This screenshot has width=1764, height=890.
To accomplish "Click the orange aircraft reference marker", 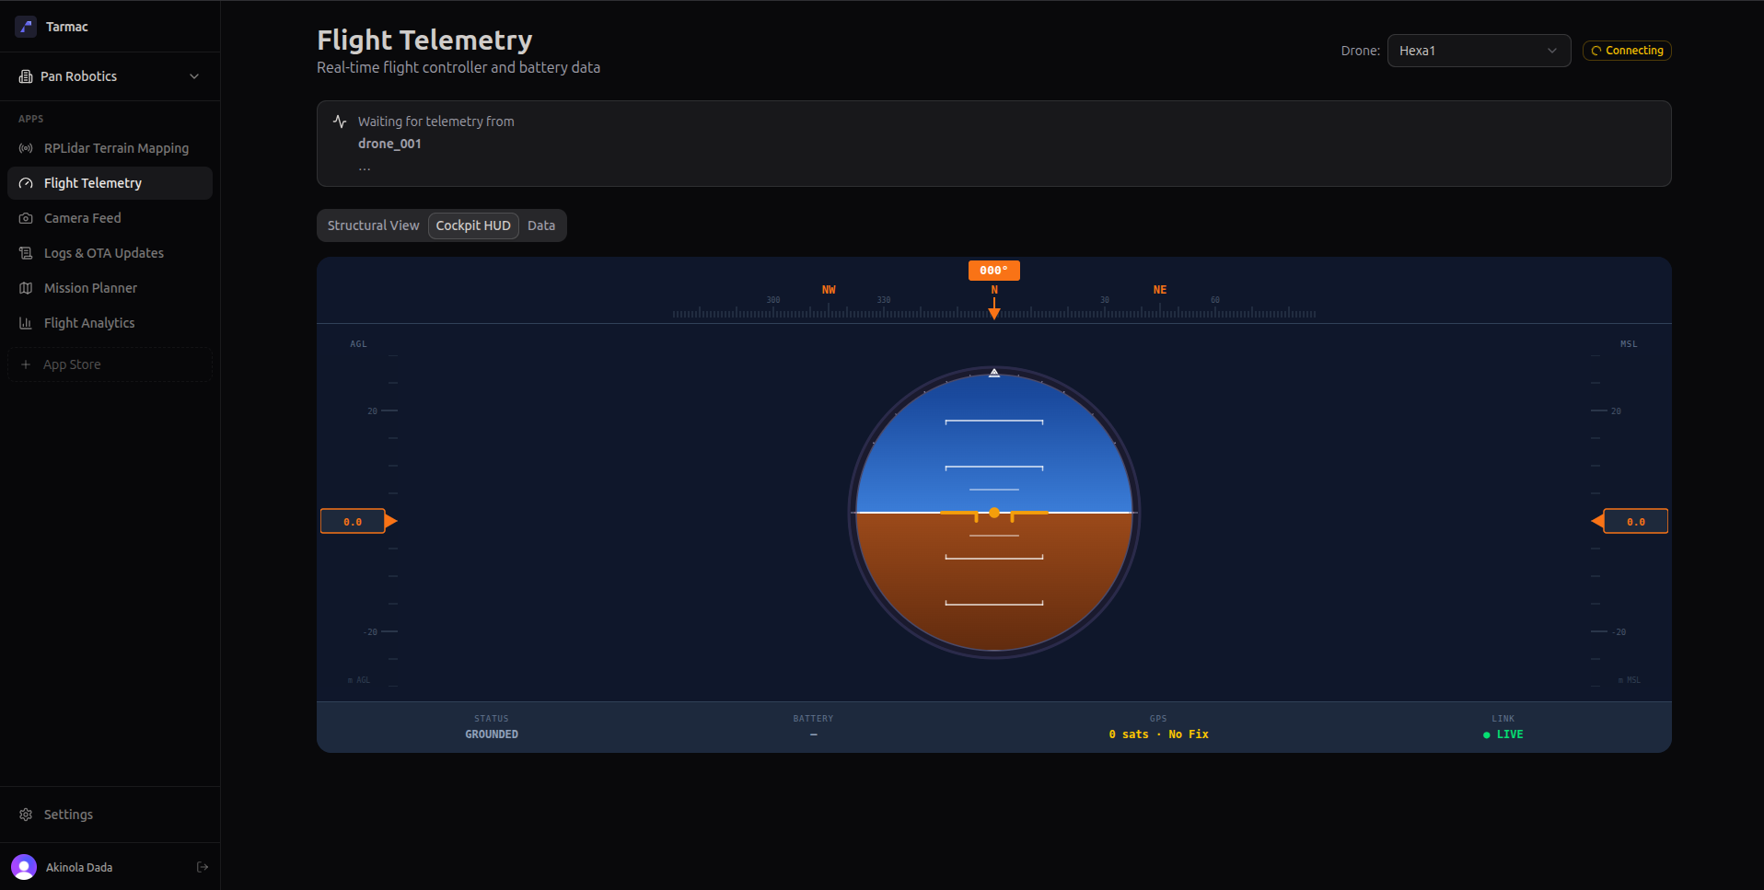I will (994, 514).
